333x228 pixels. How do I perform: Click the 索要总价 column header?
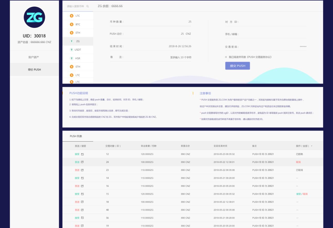[185, 146]
